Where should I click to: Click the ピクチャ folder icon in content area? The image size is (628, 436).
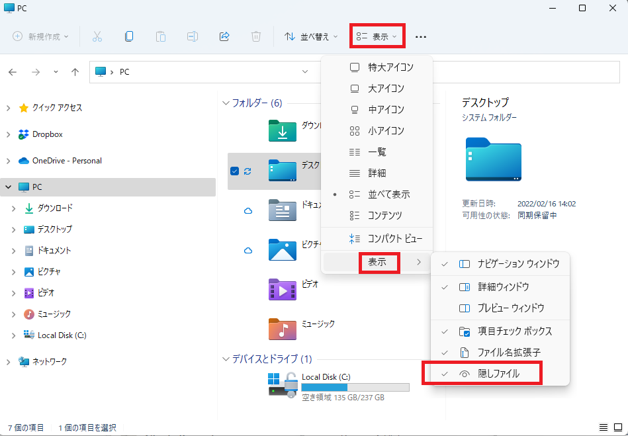coord(283,250)
